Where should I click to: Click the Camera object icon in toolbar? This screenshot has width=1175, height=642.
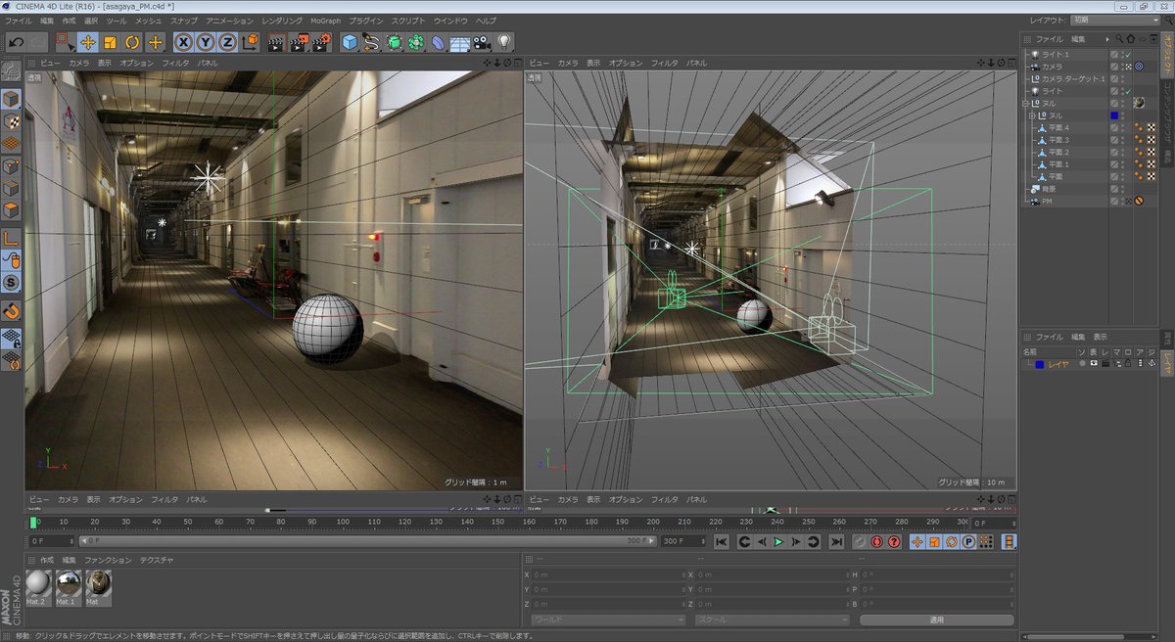pyautogui.click(x=482, y=42)
